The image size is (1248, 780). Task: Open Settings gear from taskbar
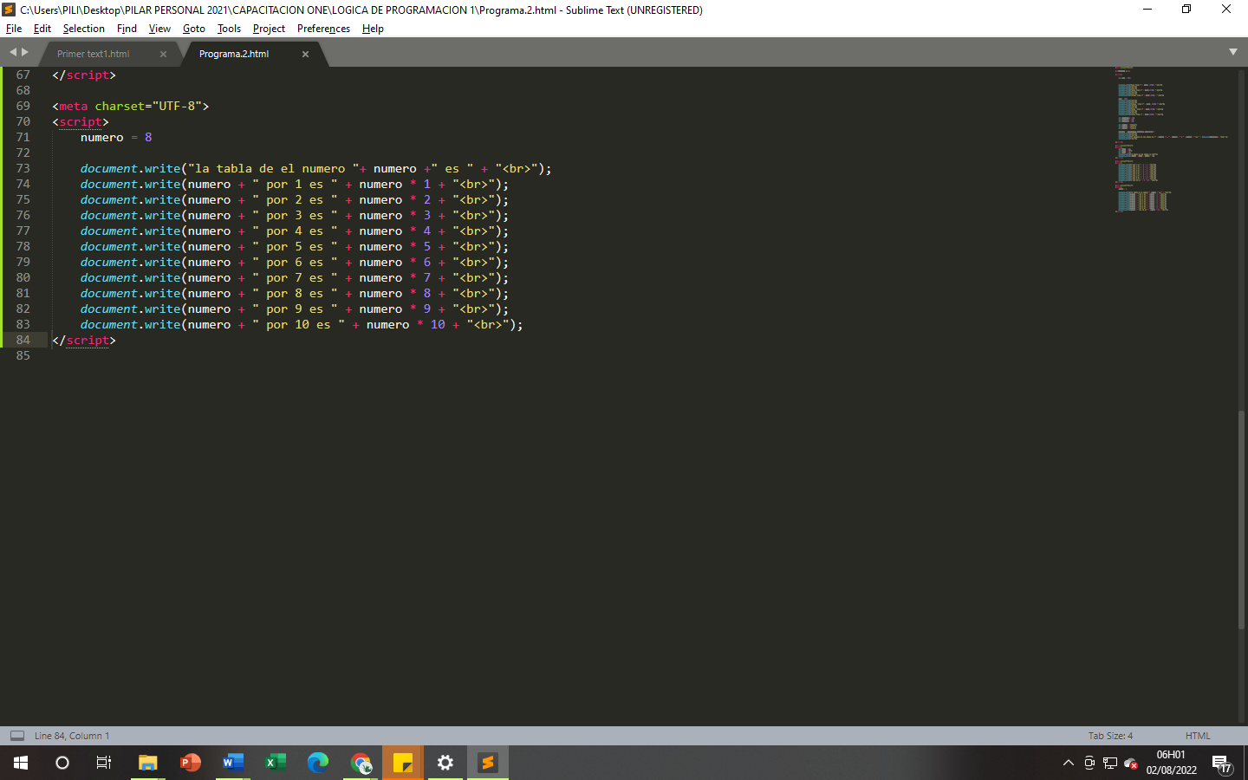tap(445, 763)
